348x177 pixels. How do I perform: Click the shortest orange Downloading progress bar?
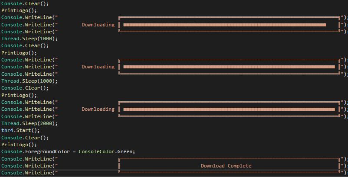pyautogui.click(x=225, y=25)
